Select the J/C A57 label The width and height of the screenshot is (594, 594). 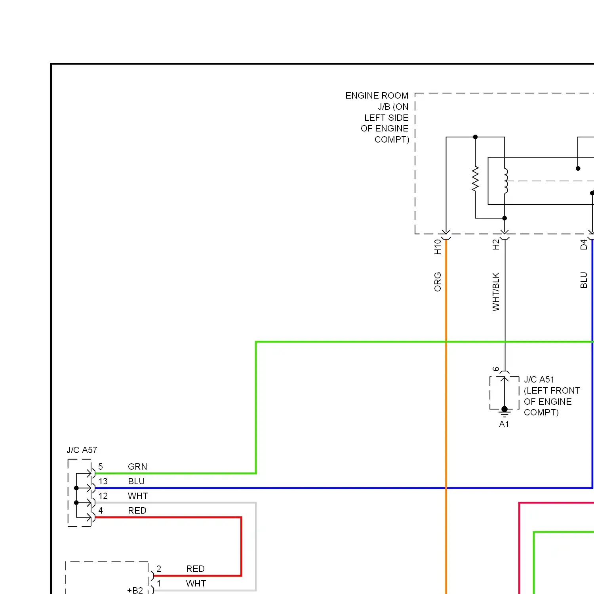(82, 450)
